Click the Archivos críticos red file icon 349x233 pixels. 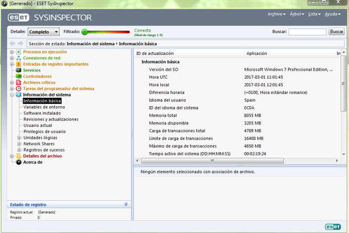18,82
